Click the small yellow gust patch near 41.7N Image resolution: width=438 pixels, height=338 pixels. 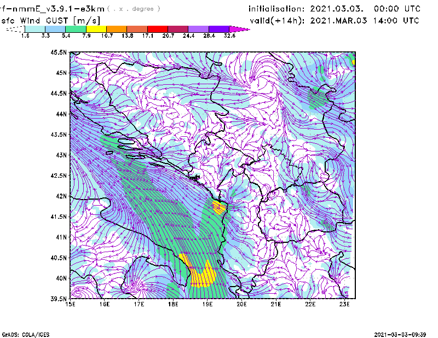click(x=219, y=208)
